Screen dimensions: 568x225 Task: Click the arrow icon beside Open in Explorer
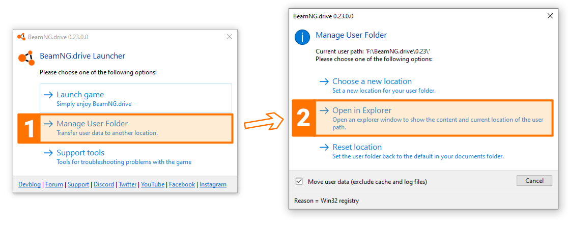pos(324,110)
